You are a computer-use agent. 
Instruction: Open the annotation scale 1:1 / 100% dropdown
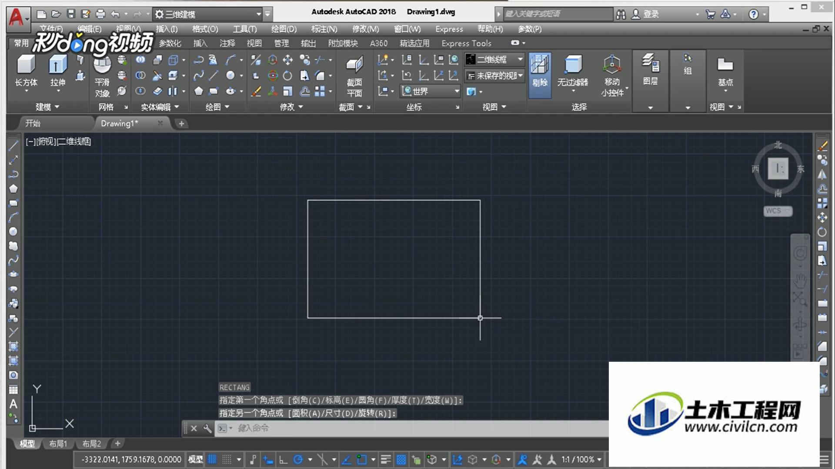(581, 459)
